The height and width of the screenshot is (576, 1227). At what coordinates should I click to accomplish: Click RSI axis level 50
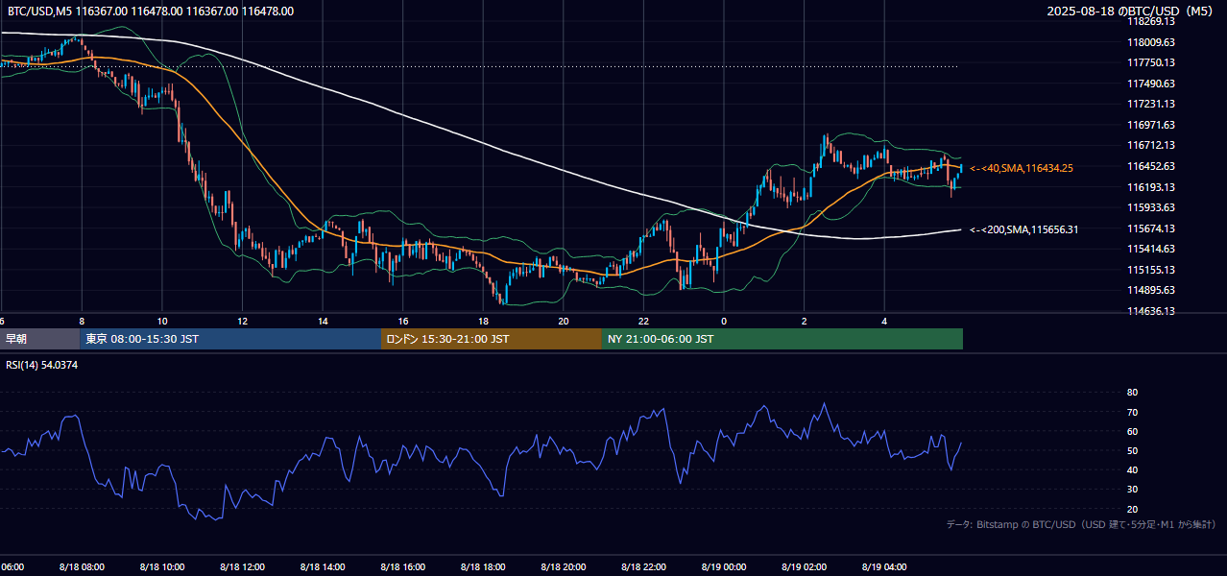pos(1132,450)
